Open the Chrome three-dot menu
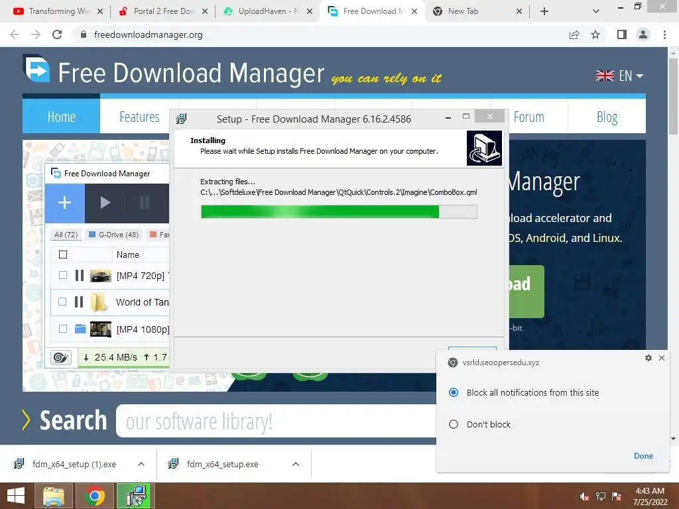The height and width of the screenshot is (509, 679). click(664, 34)
